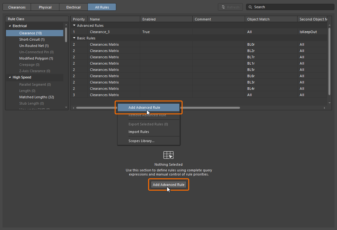Sort by the Priority column header
337x230 pixels.
(79, 19)
